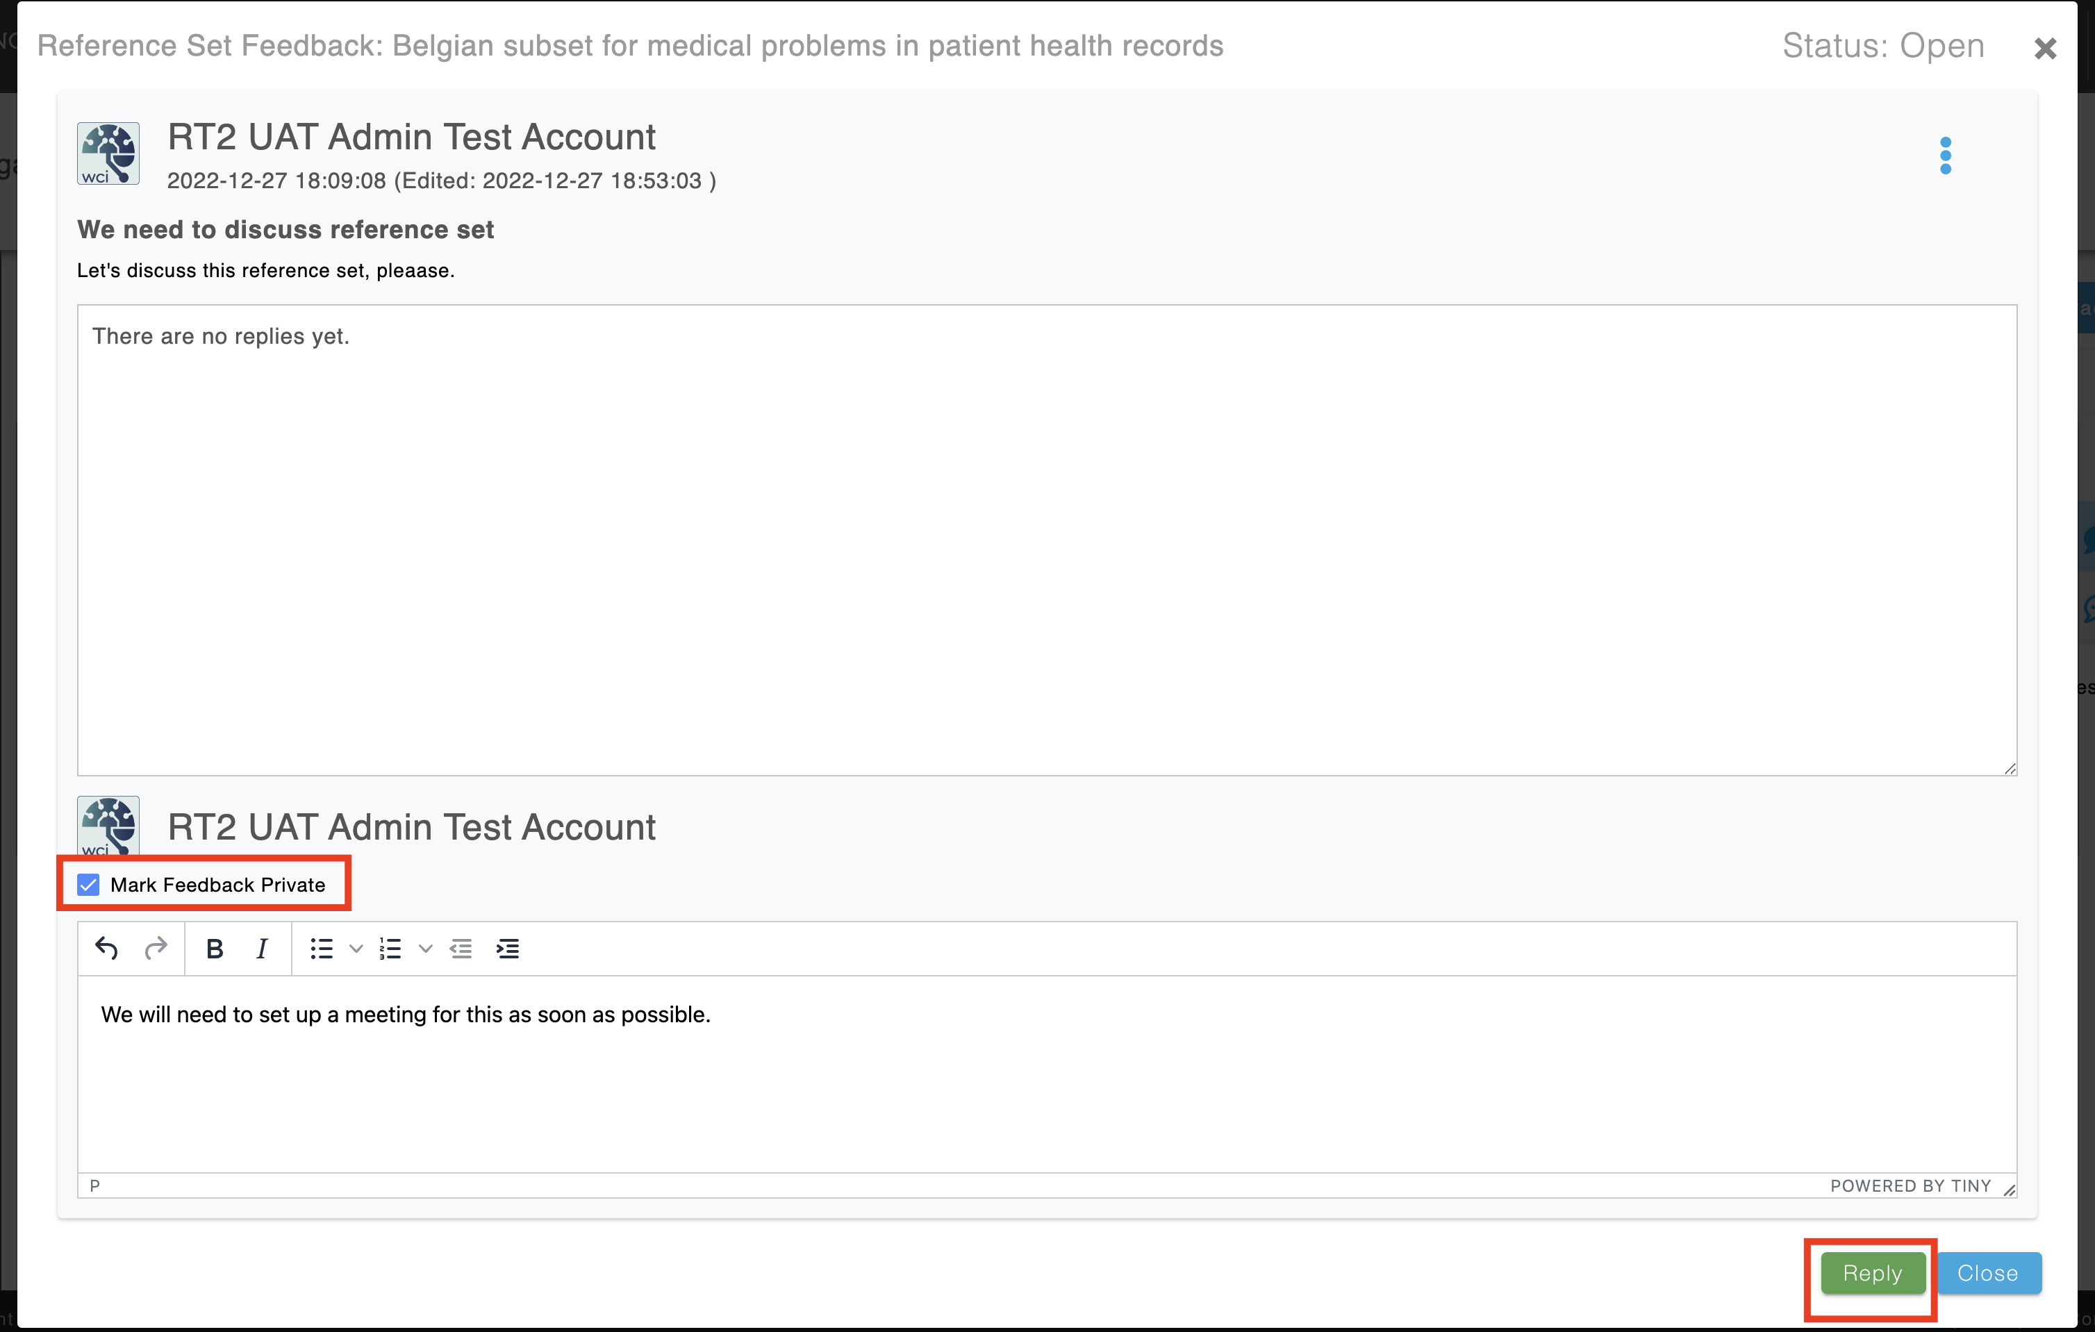
Task: Click the avatar beside the reply composer
Action: tap(109, 826)
